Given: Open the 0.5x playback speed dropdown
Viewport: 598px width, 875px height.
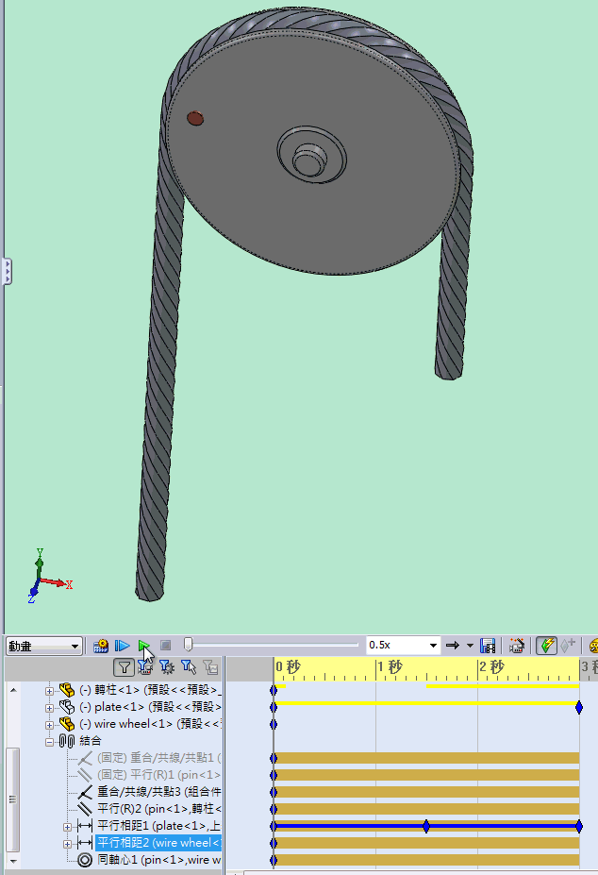Looking at the screenshot, I should pyautogui.click(x=433, y=645).
